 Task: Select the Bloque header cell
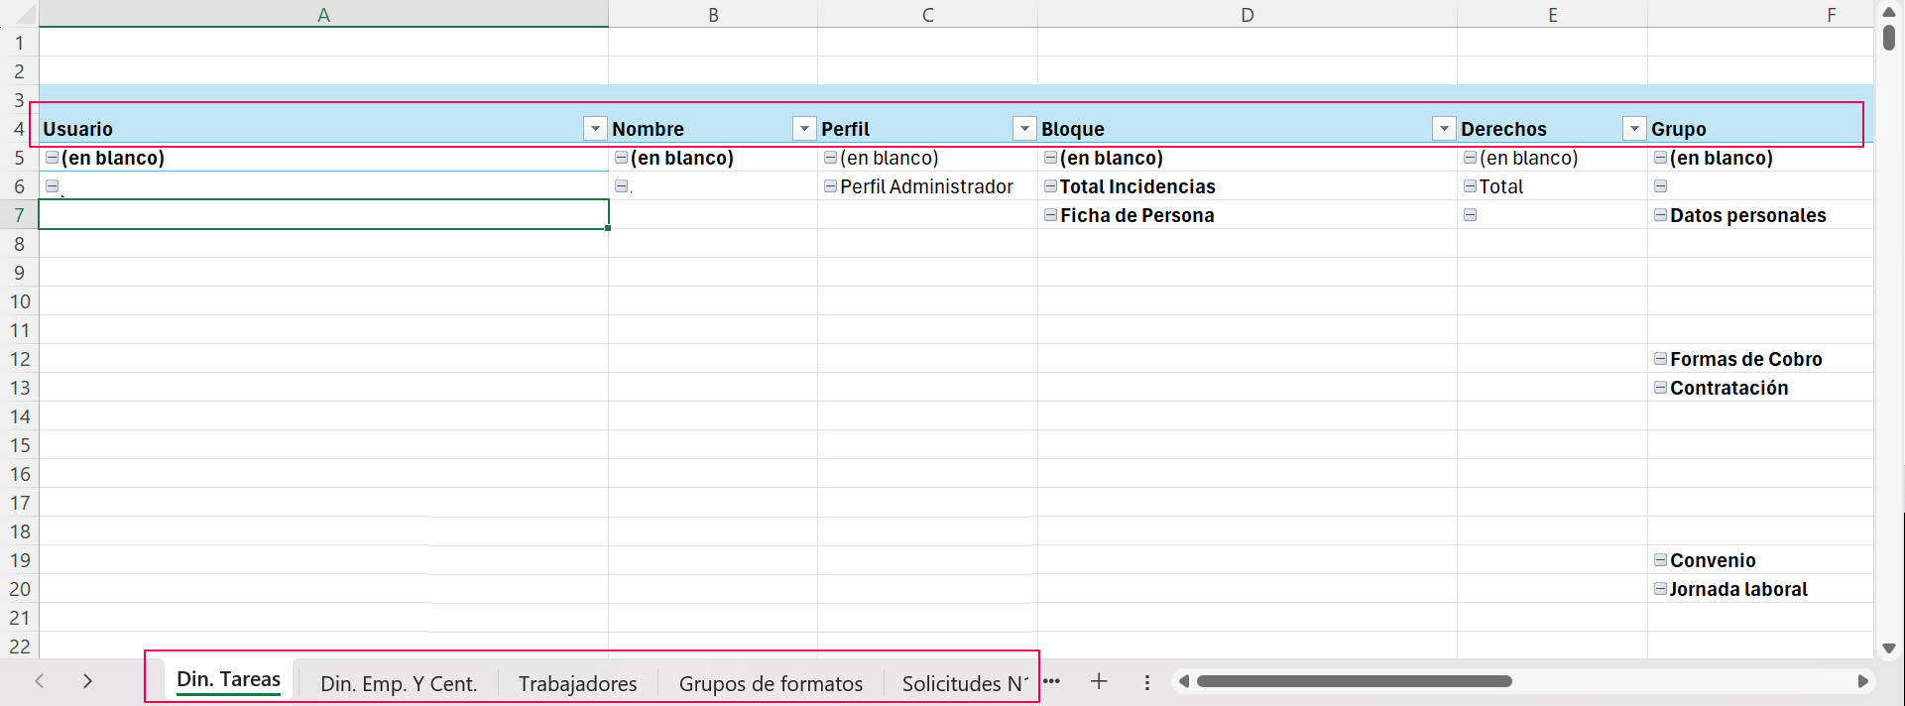tap(1248, 129)
